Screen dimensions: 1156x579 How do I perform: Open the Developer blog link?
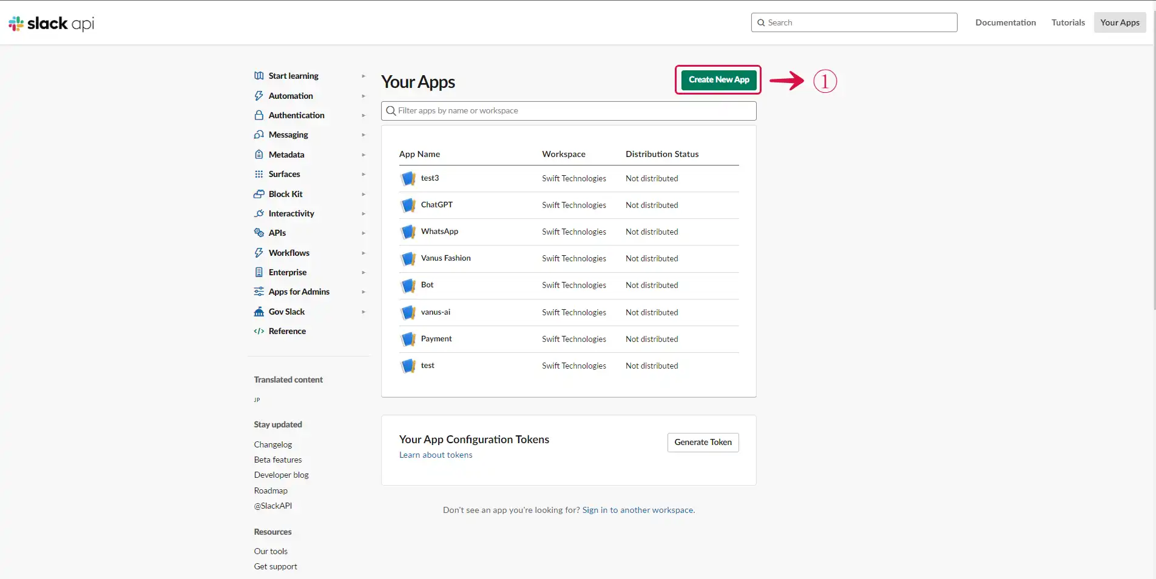(282, 475)
